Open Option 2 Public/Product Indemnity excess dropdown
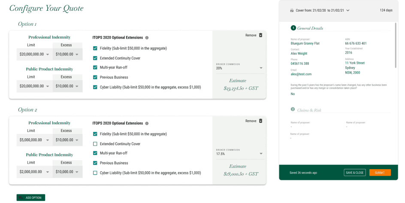The image size is (405, 203). click(67, 172)
